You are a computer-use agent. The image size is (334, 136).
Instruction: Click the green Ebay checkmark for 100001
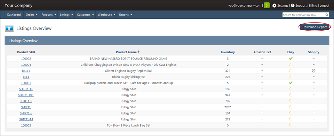pyautogui.click(x=291, y=83)
